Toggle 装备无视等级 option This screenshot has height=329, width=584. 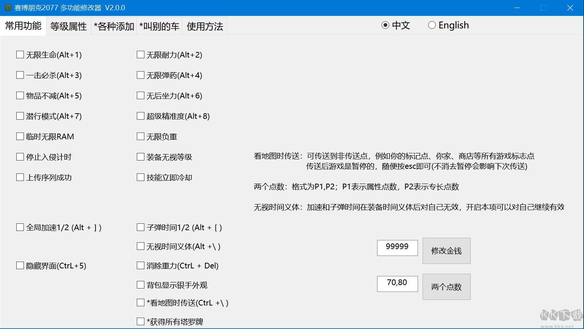pyautogui.click(x=140, y=156)
